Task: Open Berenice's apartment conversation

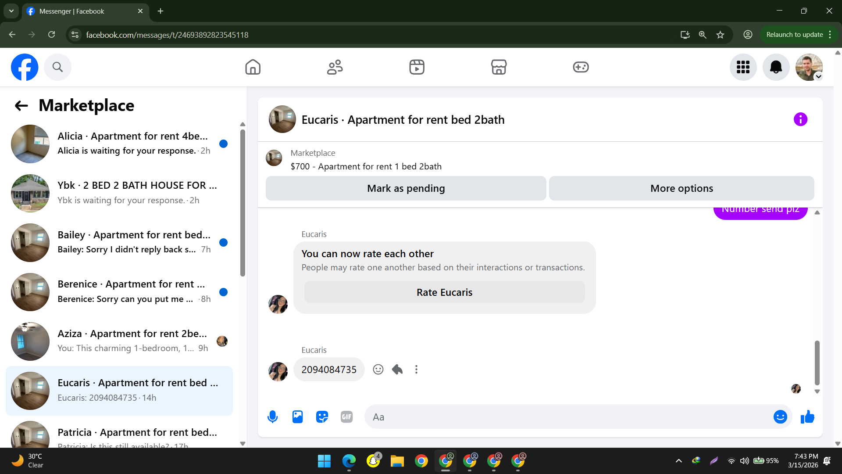Action: (119, 292)
